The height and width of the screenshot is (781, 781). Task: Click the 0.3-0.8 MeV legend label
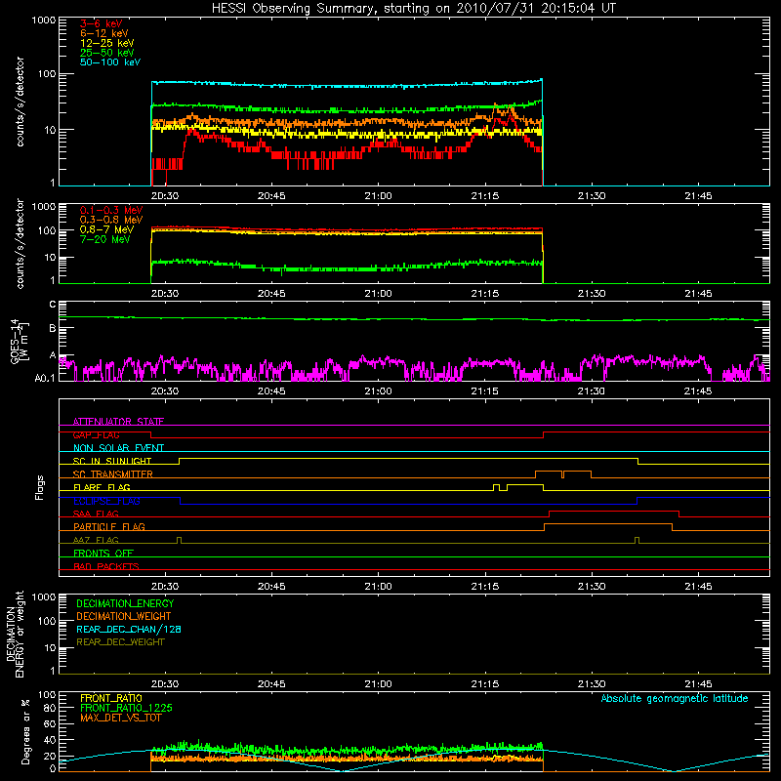click(x=111, y=220)
